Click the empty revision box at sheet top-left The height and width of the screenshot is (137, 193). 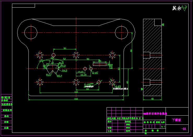coord(24,6)
